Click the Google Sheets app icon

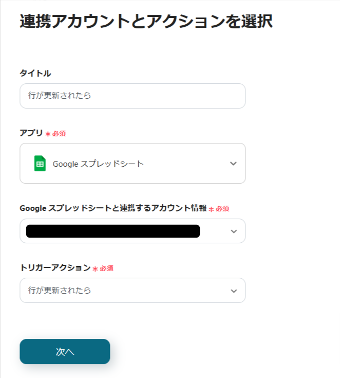click(40, 164)
